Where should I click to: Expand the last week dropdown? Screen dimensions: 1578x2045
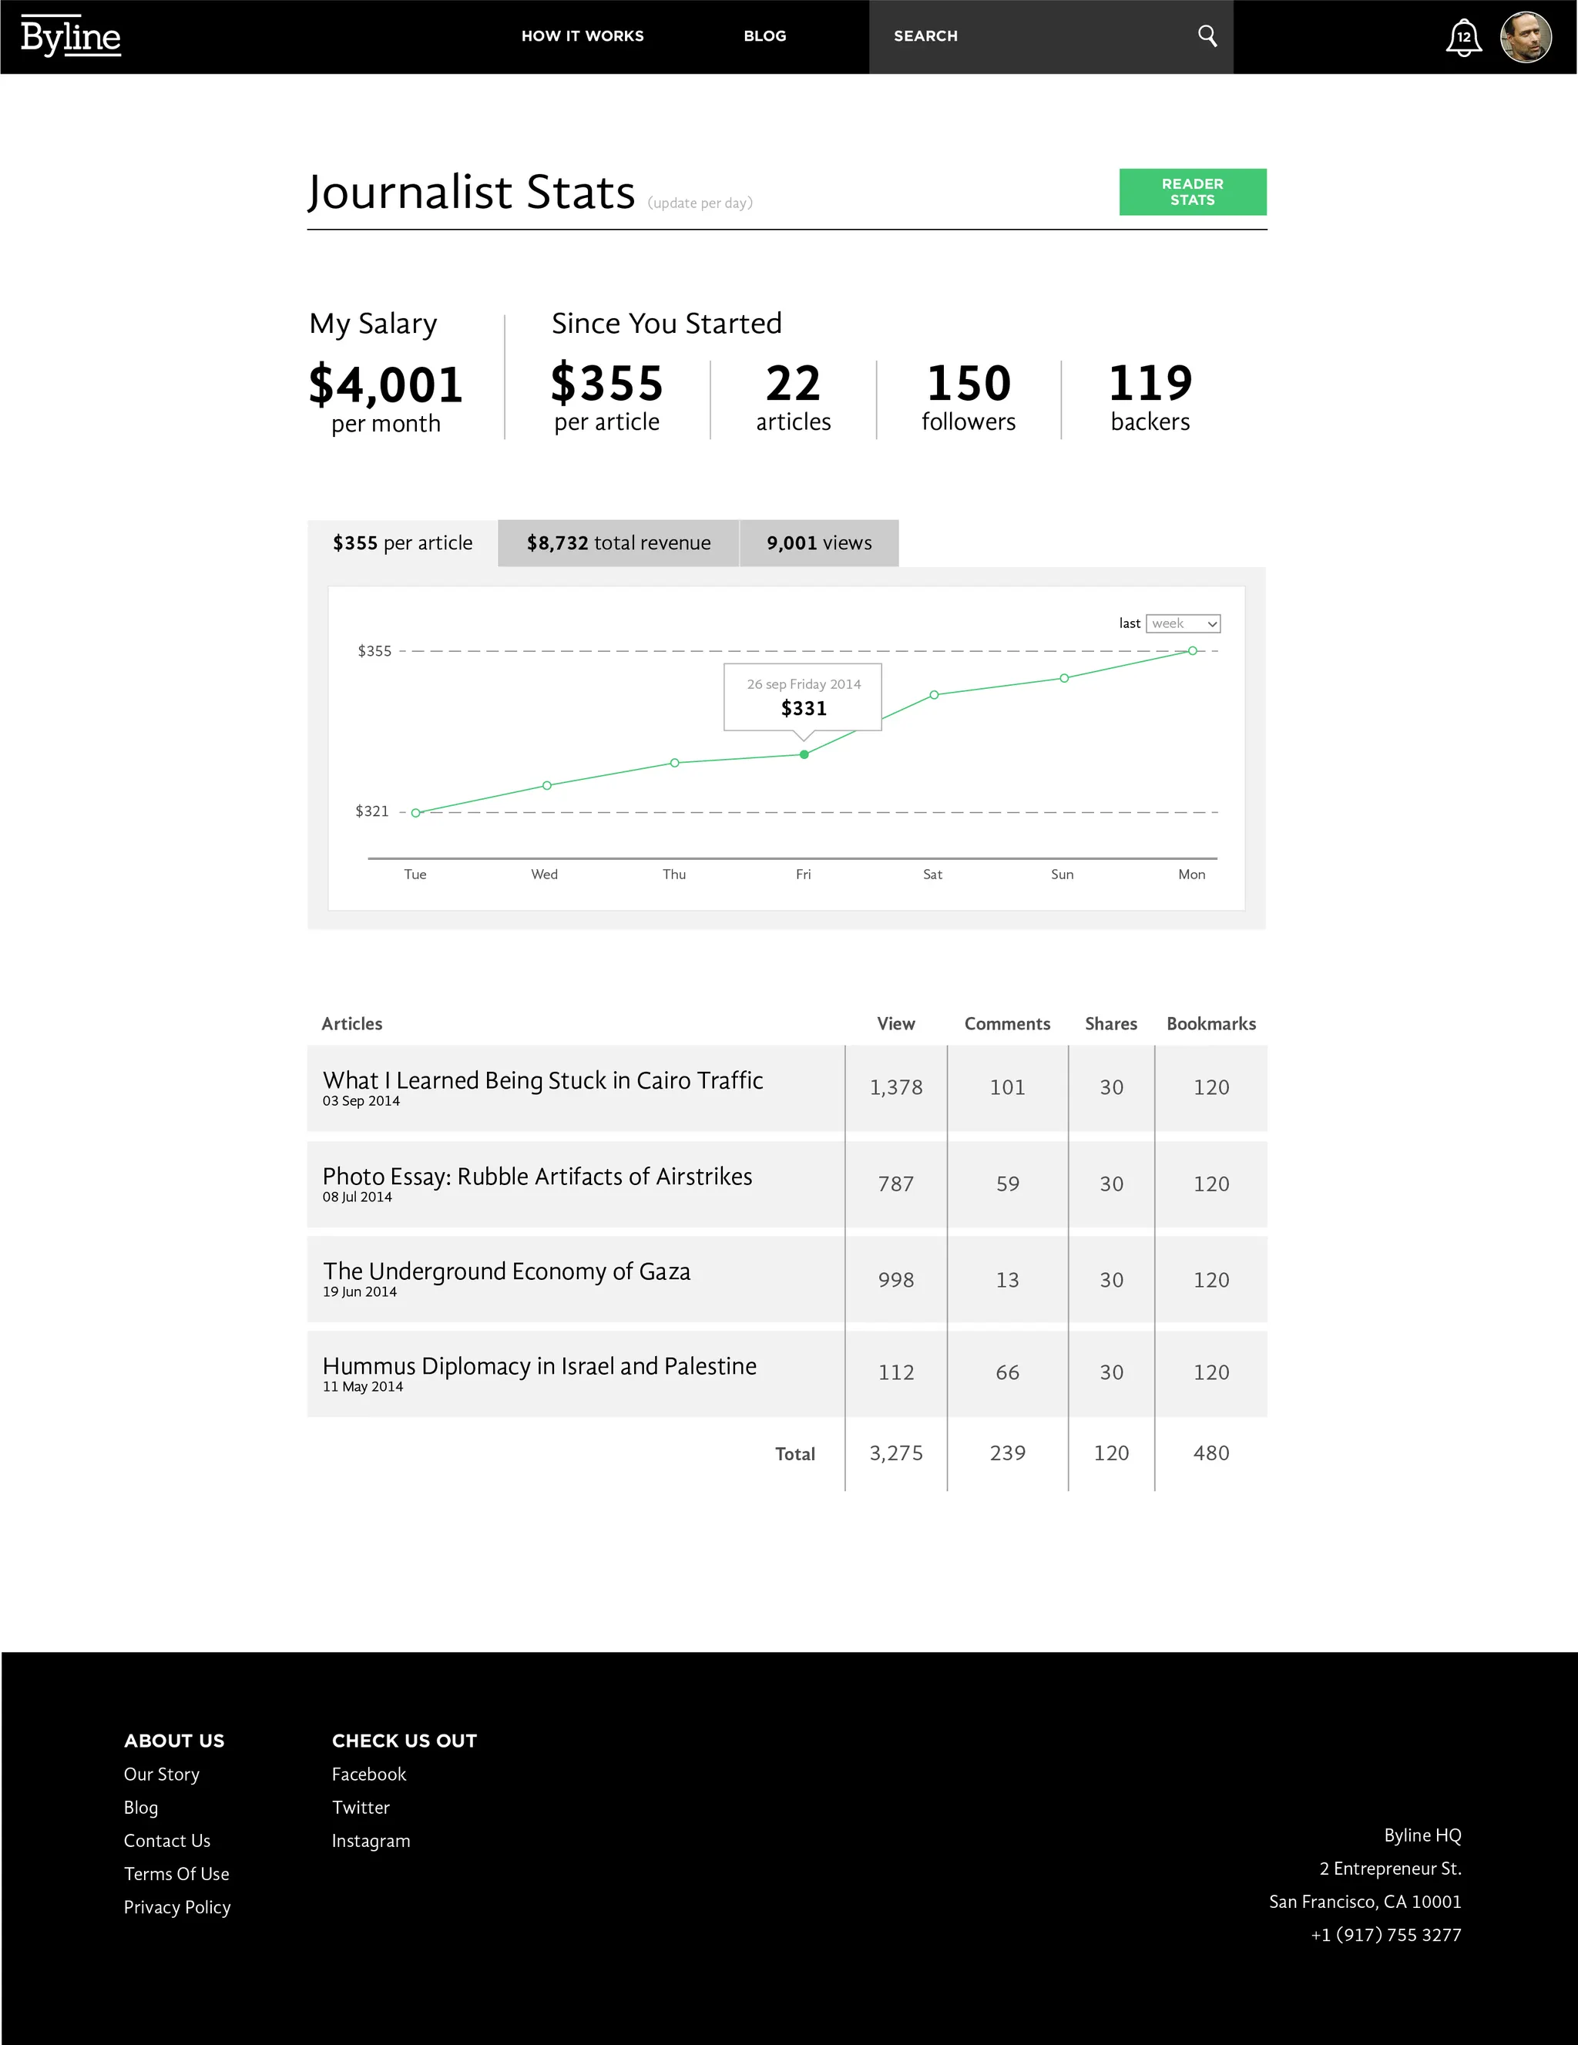[1183, 623]
